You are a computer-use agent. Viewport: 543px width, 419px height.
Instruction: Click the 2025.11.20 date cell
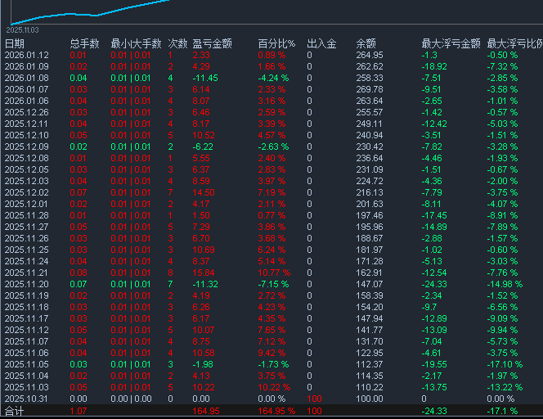tap(26, 284)
